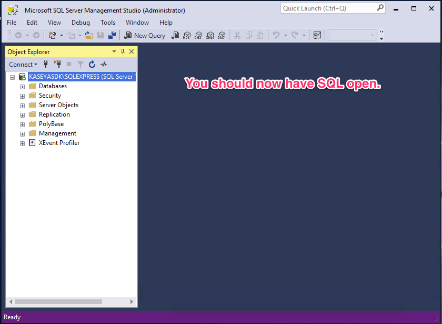Click the Filter funnel icon
This screenshot has height=324, width=442.
[81, 65]
